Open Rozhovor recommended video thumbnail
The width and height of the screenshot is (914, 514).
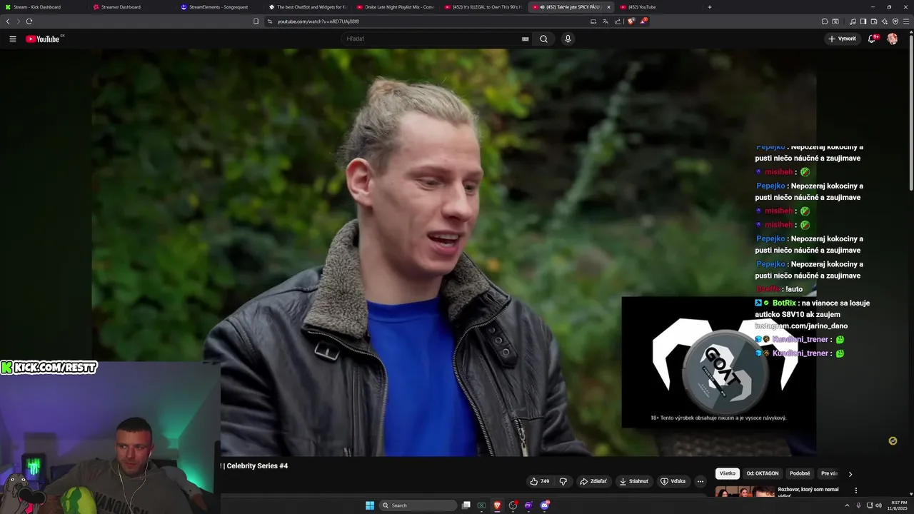coord(745,491)
